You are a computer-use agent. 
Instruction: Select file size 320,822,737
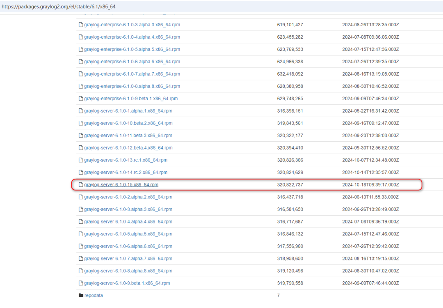290,185
